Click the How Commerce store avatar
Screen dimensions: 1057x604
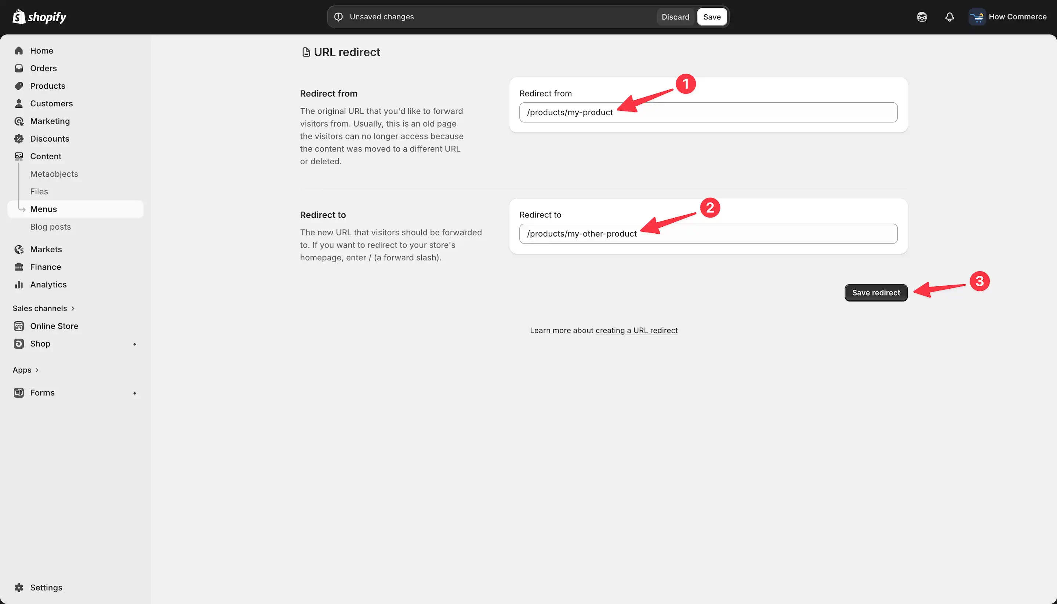pyautogui.click(x=977, y=17)
